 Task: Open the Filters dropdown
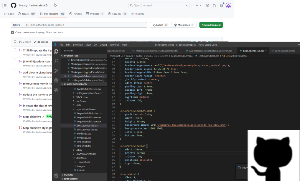point(18,25)
